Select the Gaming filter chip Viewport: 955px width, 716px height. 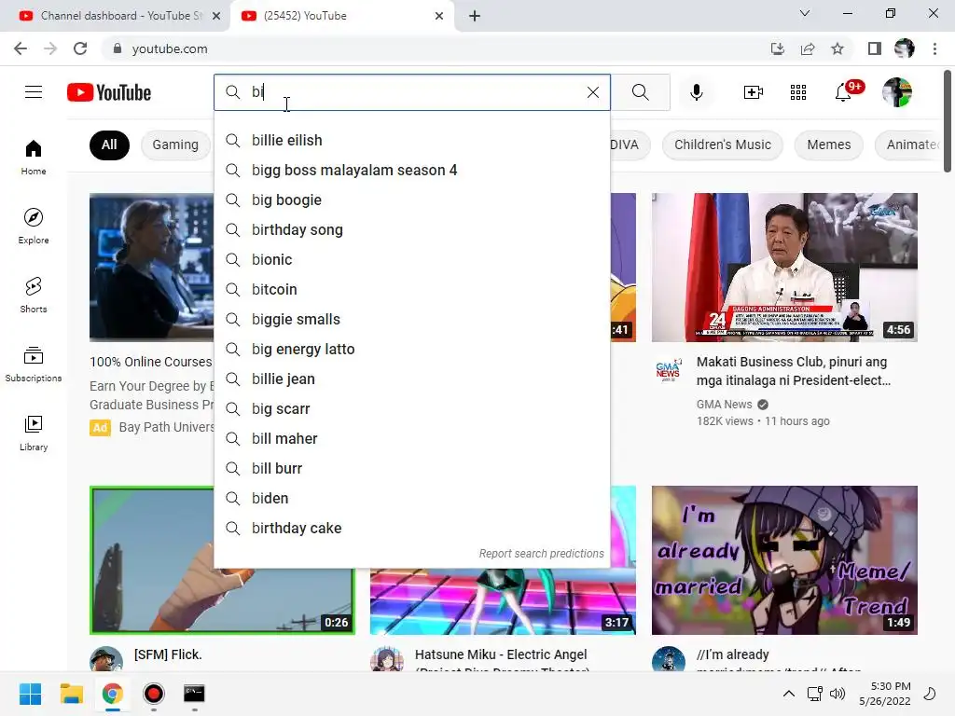pyautogui.click(x=175, y=145)
